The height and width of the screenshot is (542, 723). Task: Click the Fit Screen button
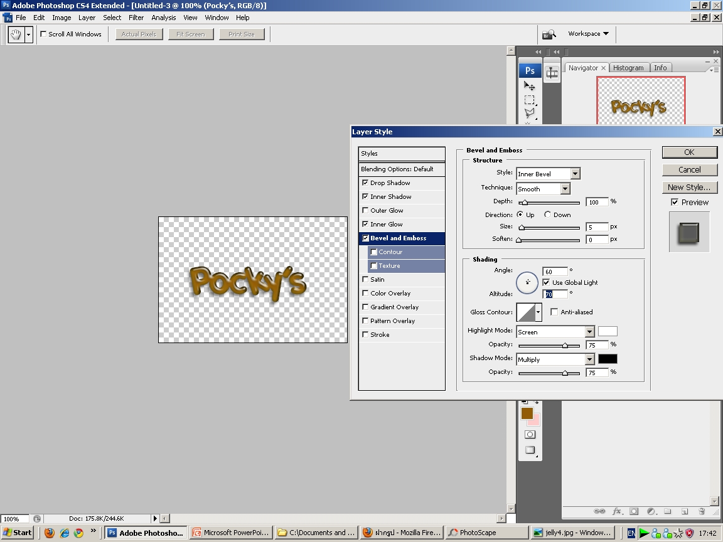190,34
